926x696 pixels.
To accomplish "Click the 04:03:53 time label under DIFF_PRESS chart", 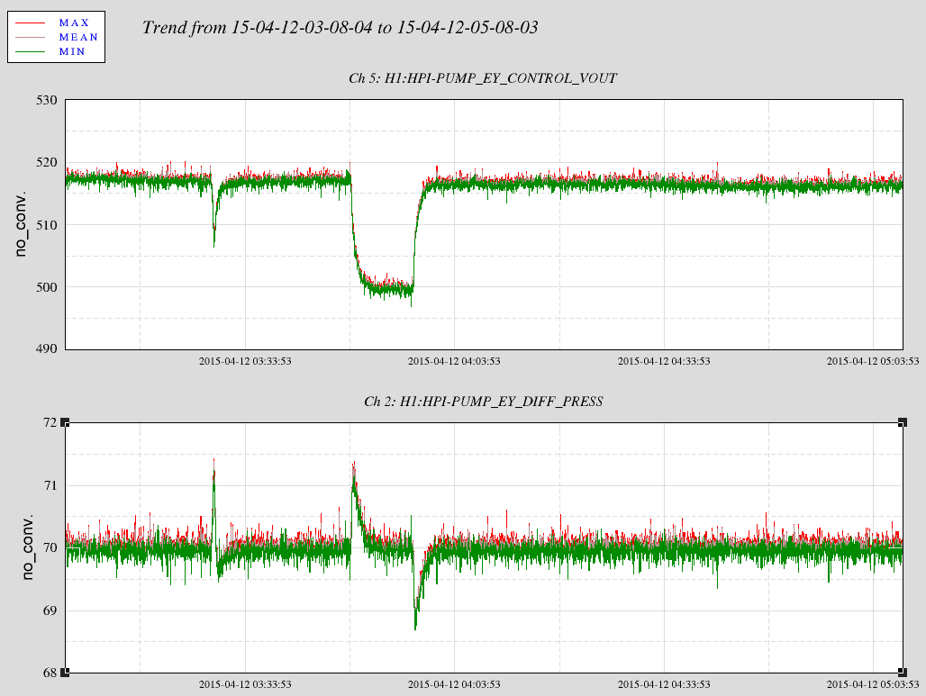I will 454,685.
